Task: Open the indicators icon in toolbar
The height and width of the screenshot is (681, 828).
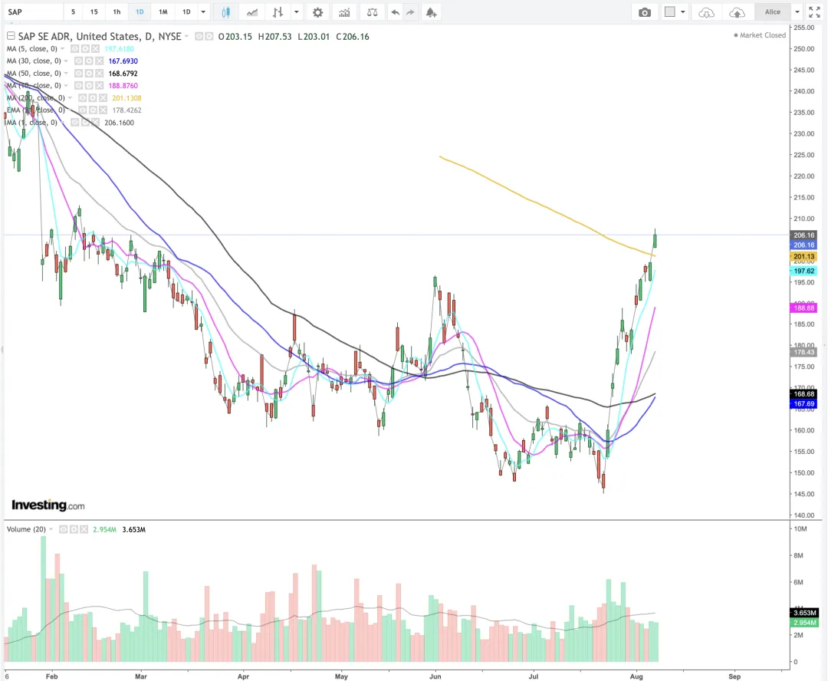Action: pyautogui.click(x=344, y=12)
